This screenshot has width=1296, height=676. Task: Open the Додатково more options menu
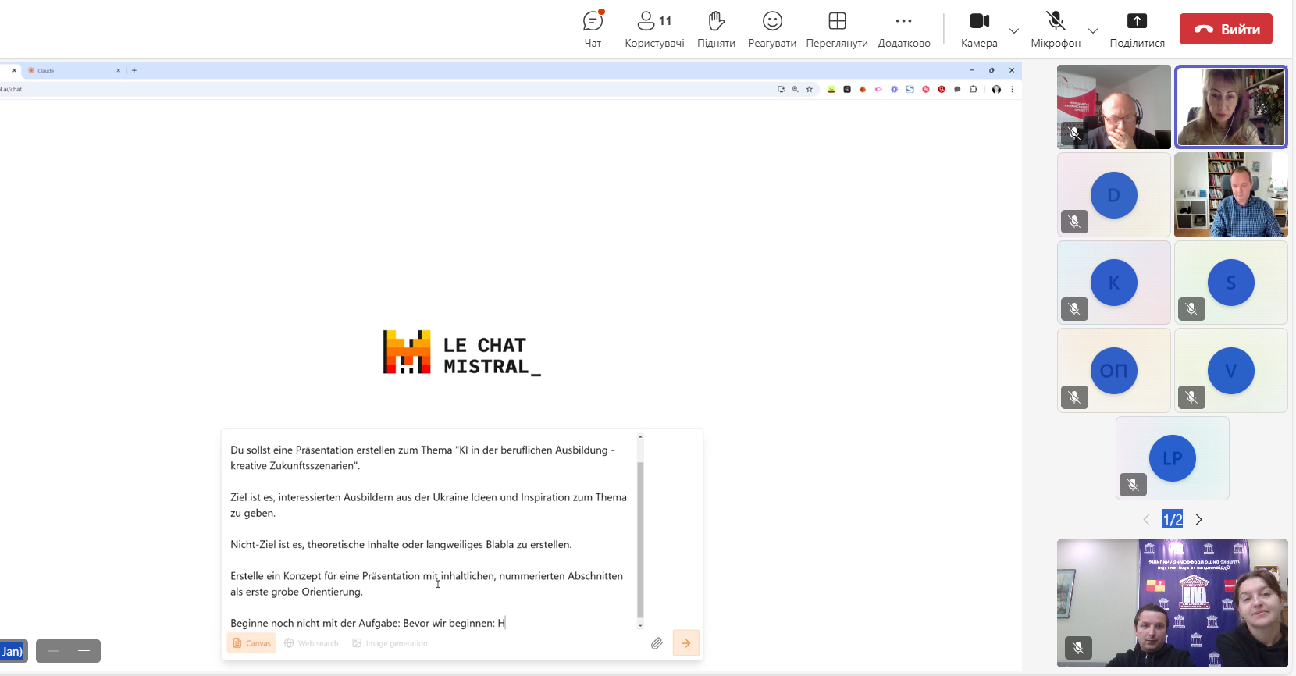point(903,29)
